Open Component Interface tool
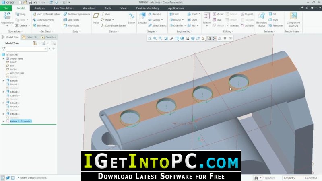 pos(293,19)
